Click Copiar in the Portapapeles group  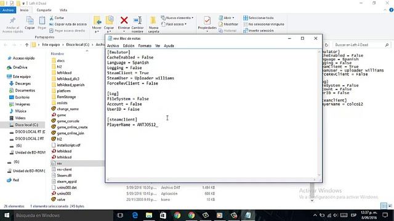(30, 23)
